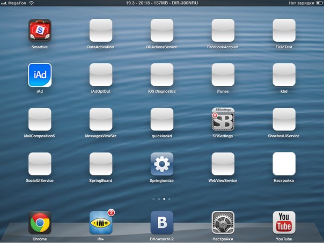This screenshot has height=243, width=324.
Task: Open the MessagesViewSer icon
Action: (x=101, y=119)
